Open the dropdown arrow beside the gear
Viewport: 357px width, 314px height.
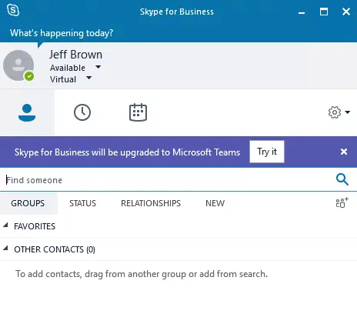tap(348, 112)
